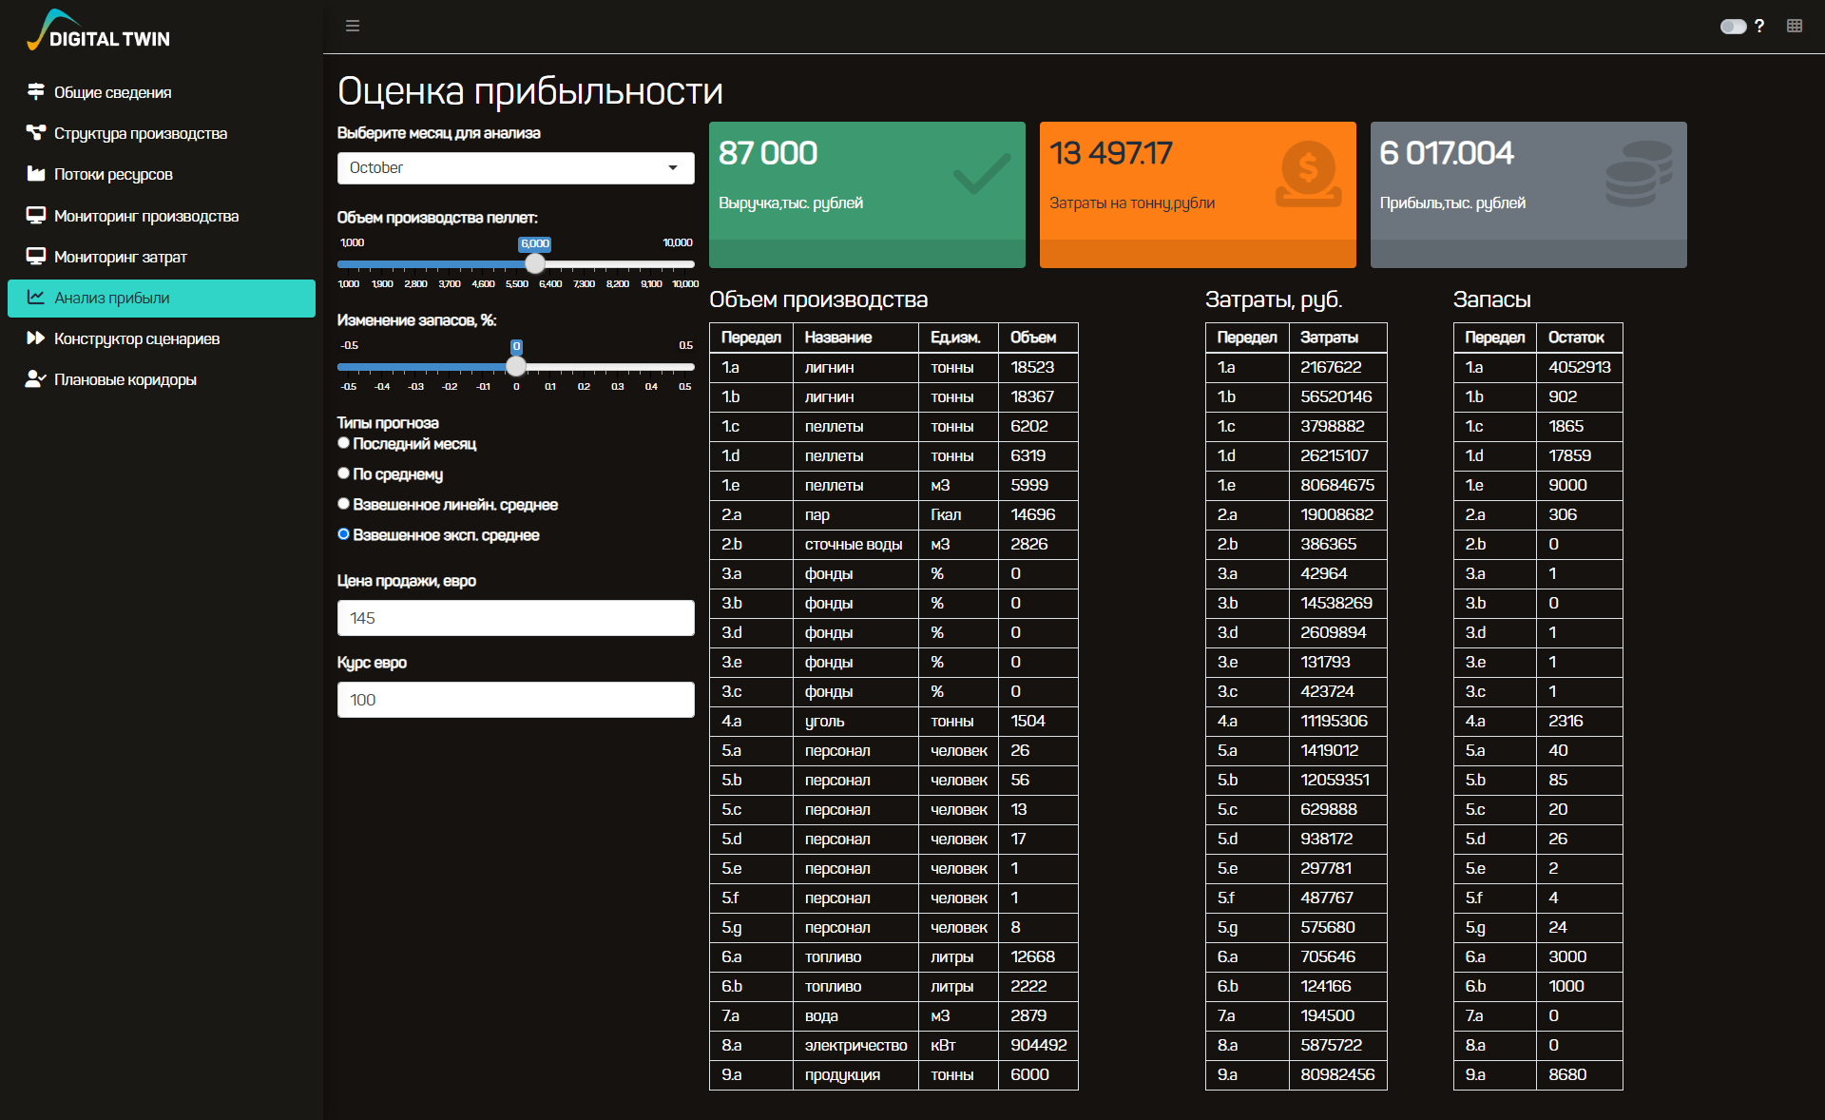Viewport: 1825px width, 1120px height.
Task: Click the user-check icon for Плановые коридоры
Action: pos(36,378)
